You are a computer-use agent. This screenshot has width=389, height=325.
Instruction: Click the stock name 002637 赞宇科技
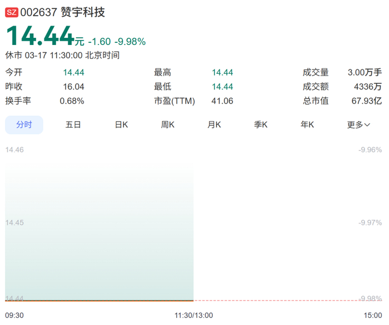(62, 12)
